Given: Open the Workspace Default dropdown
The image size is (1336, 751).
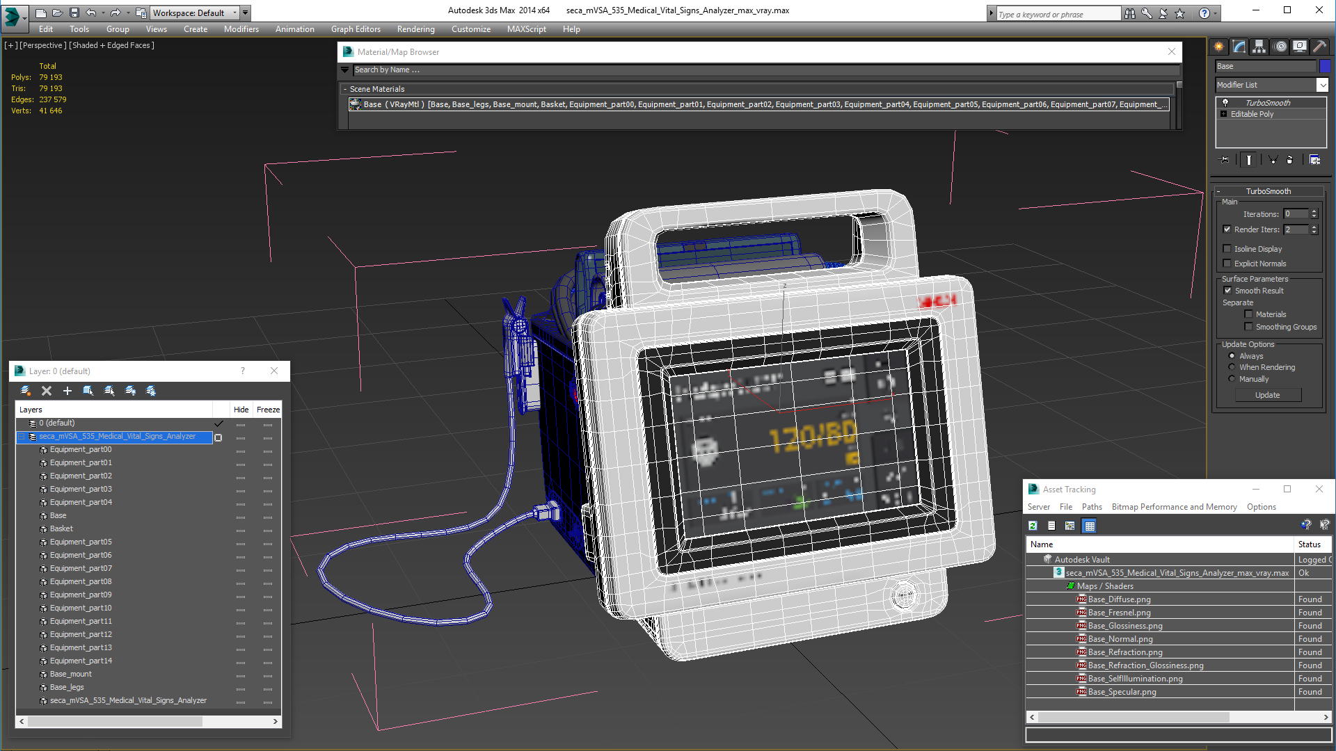Looking at the screenshot, I should pos(236,13).
